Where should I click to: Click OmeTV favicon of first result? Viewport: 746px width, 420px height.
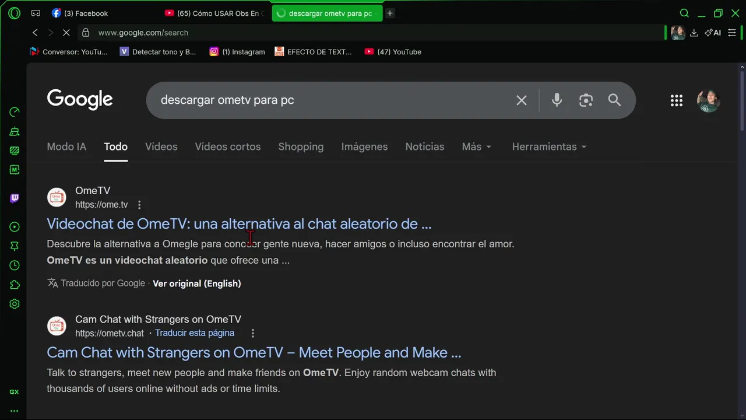click(57, 197)
